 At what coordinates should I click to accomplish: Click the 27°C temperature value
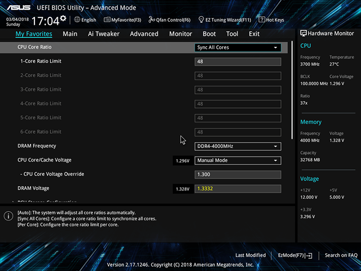tap(334, 65)
